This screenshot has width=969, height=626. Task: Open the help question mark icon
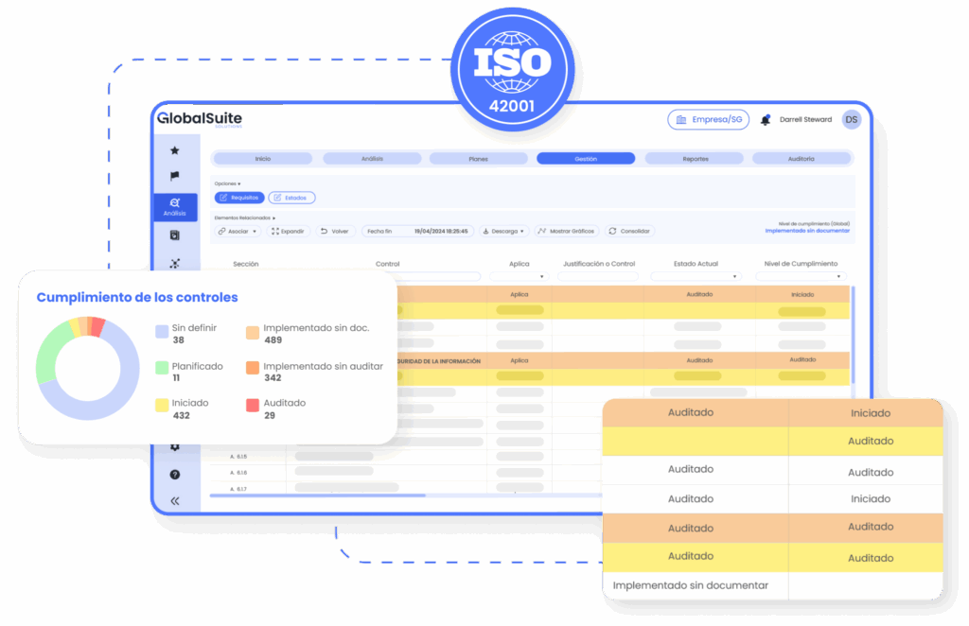[x=174, y=474]
